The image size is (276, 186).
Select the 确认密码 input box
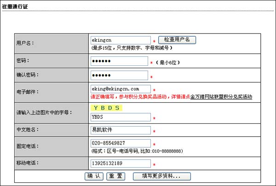click(x=119, y=75)
